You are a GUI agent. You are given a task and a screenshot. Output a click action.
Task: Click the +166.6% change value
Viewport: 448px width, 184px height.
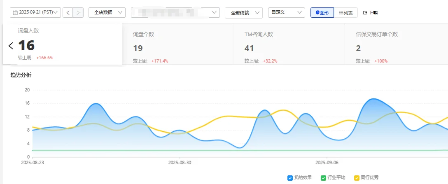(44, 58)
